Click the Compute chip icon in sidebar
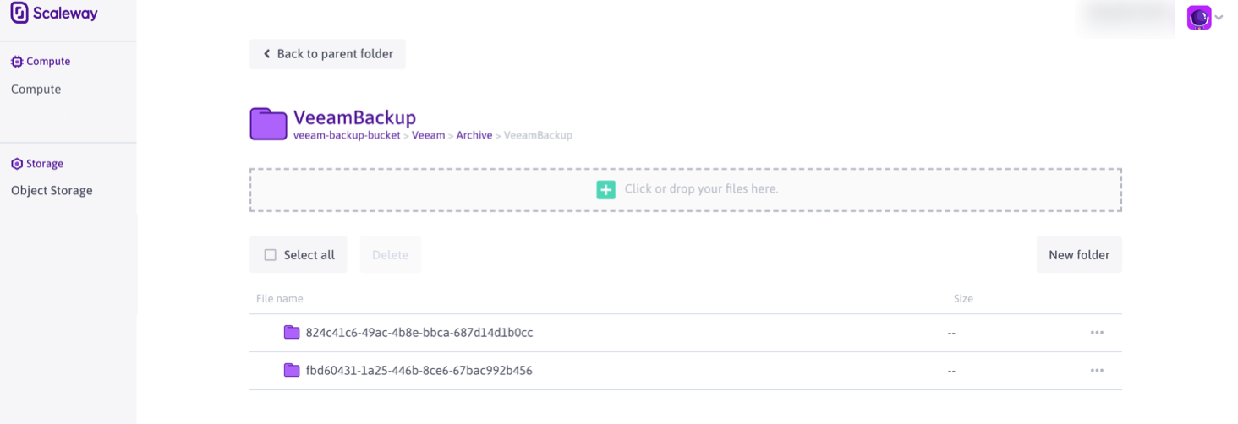 (17, 62)
